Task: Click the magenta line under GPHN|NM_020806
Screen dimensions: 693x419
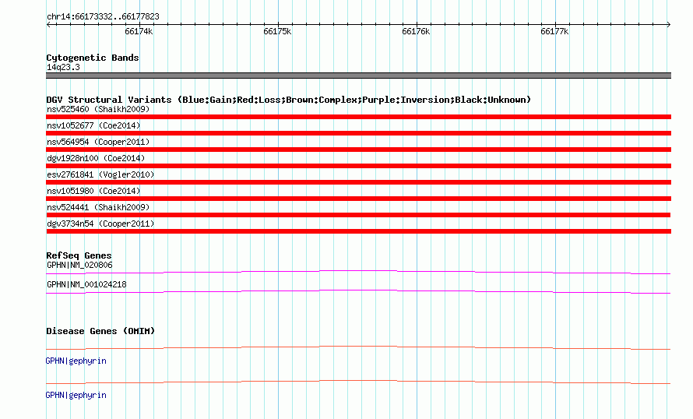Action: [x=358, y=272]
